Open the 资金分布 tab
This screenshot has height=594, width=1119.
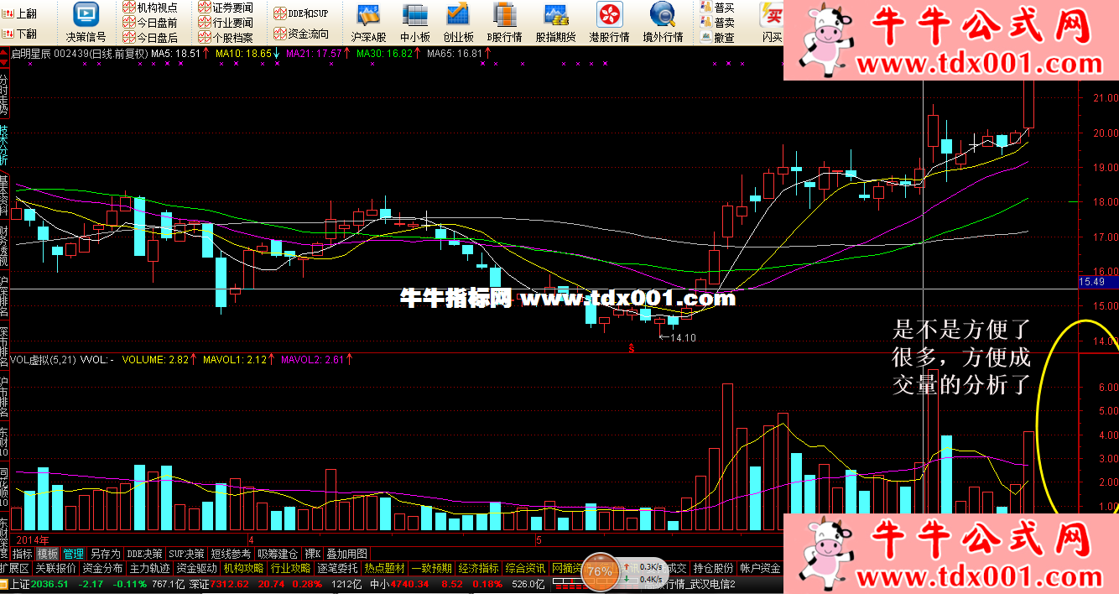point(103,568)
